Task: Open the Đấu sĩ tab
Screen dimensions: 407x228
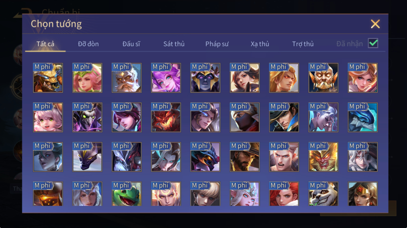Action: (x=131, y=44)
